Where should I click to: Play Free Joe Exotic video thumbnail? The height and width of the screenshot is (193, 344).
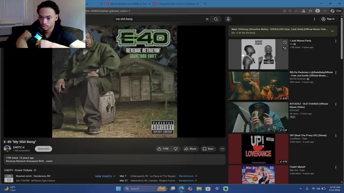point(258,86)
